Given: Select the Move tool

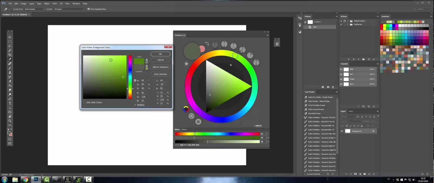Looking at the screenshot, I should pos(10,37).
